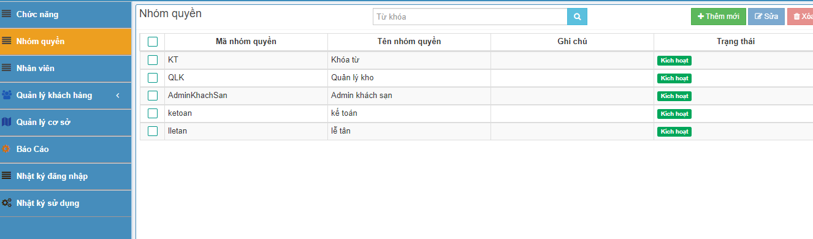
Task: Expand the Quản lý khách hàng chevron
Action: click(x=118, y=95)
